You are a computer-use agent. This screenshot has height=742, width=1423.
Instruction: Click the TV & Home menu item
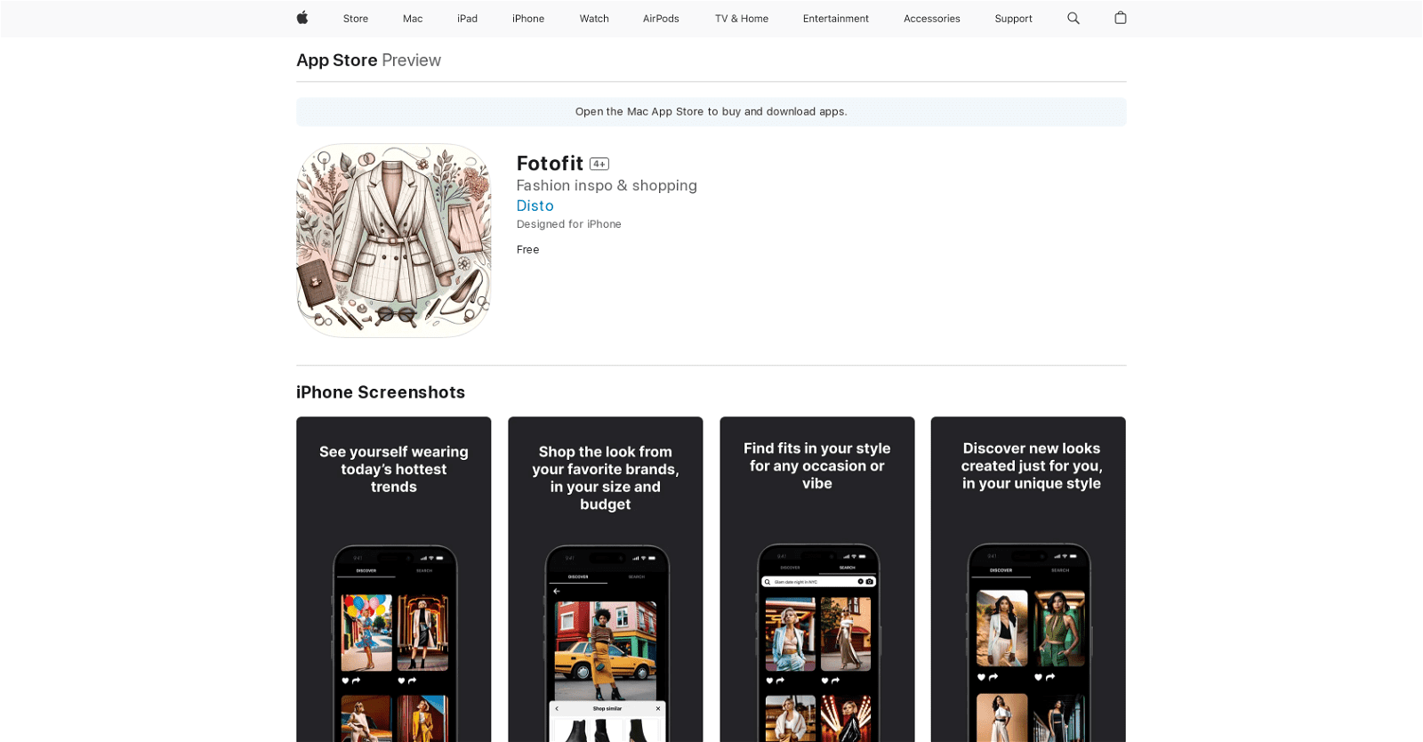click(x=742, y=19)
